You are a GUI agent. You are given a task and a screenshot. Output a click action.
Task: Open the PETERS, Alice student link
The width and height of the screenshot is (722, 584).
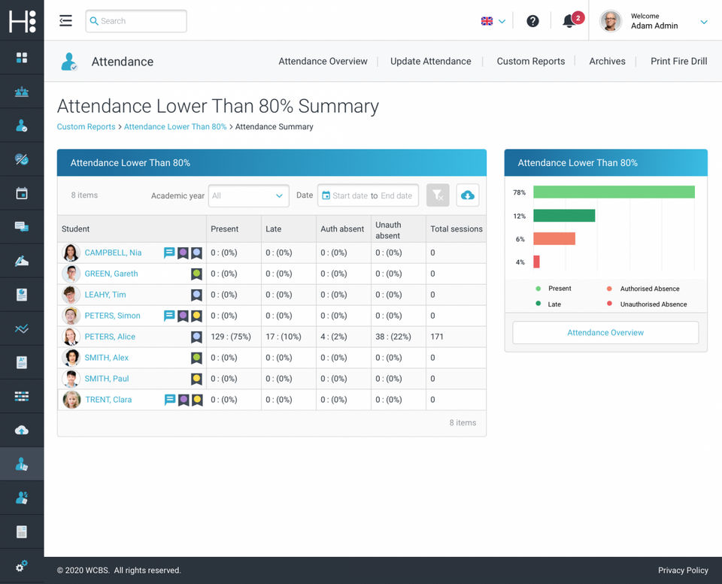[110, 337]
